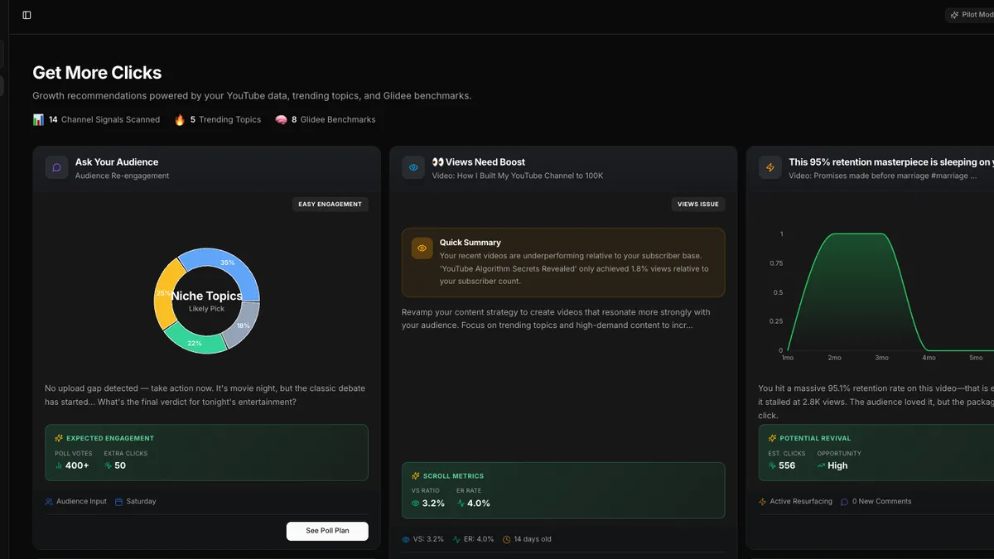Click the Saturday calendar label
Screen dimensions: 994x559
point(136,502)
